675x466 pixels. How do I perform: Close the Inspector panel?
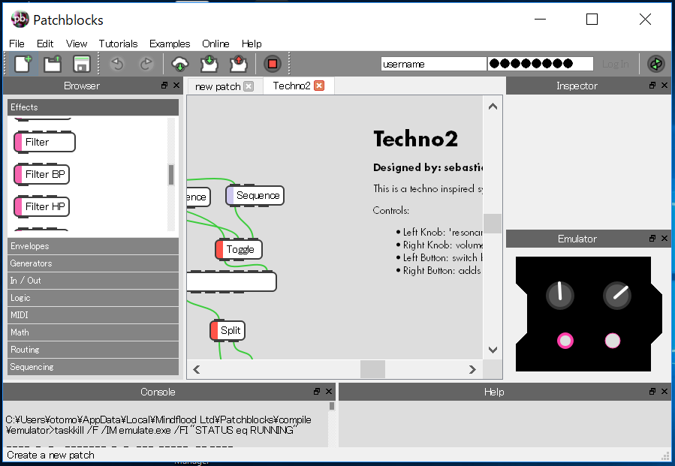[x=664, y=86]
